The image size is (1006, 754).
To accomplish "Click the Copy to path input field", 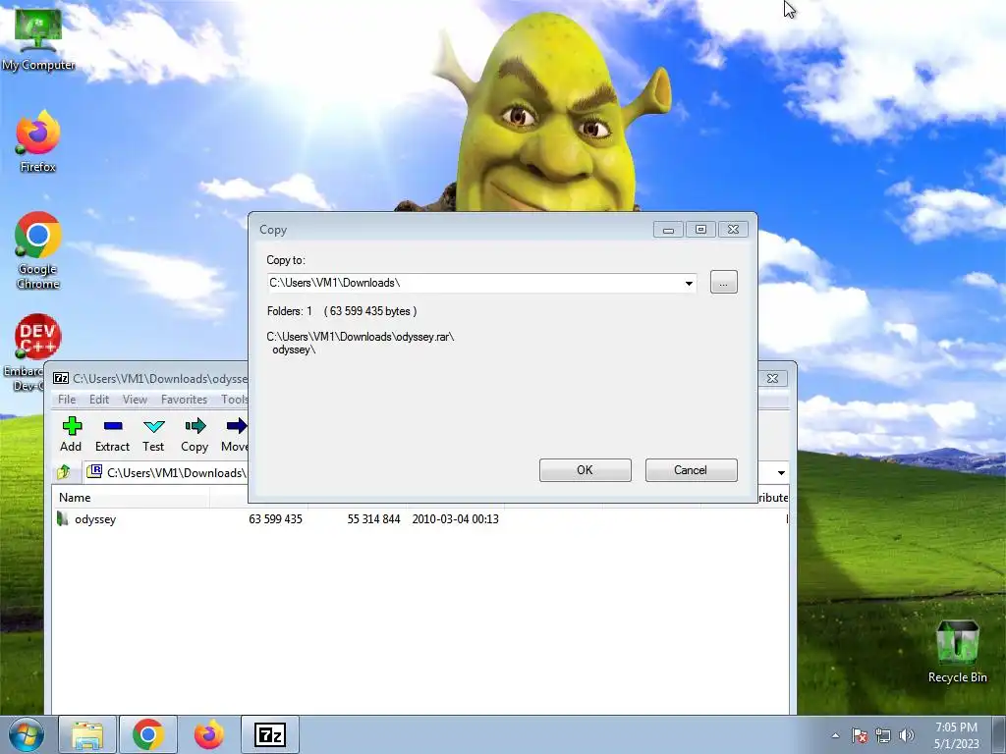I will tap(481, 283).
